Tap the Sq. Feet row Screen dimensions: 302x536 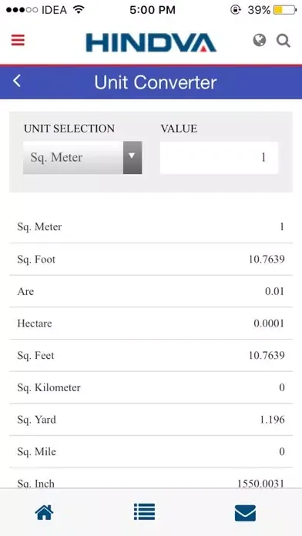pos(151,355)
